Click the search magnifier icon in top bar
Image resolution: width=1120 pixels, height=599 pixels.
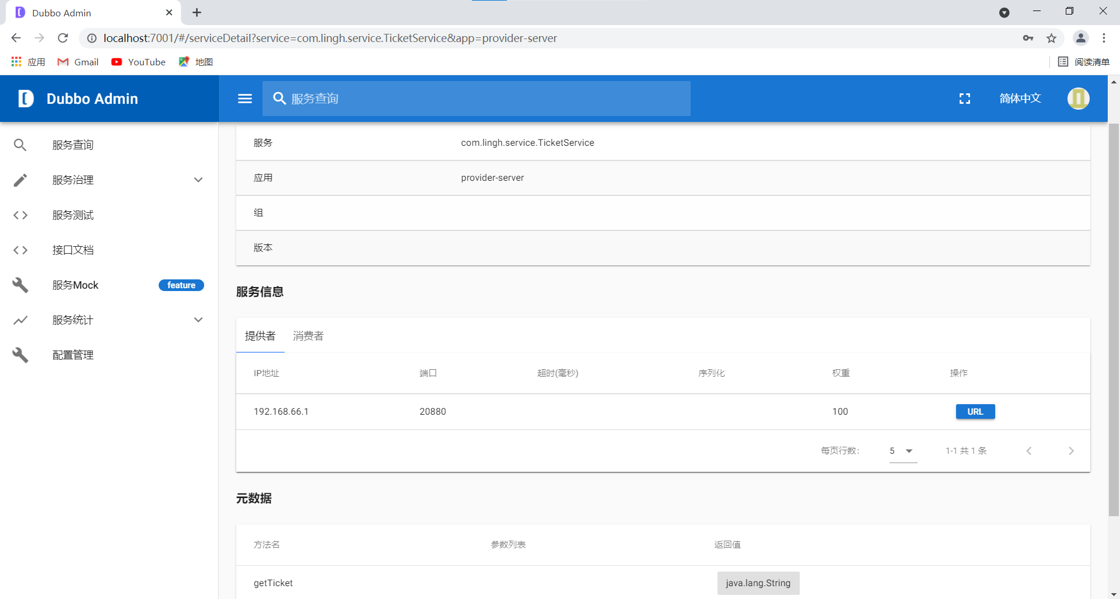click(279, 99)
